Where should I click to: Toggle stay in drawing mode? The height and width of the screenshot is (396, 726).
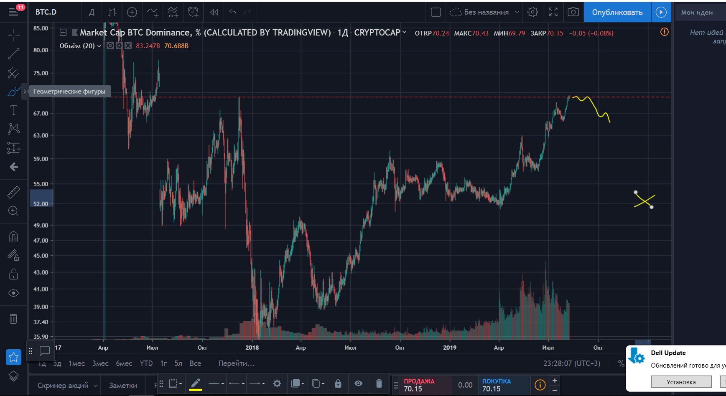[x=14, y=255]
